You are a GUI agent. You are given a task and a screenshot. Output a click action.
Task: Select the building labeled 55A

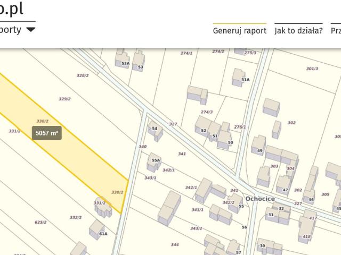pyautogui.click(x=154, y=160)
